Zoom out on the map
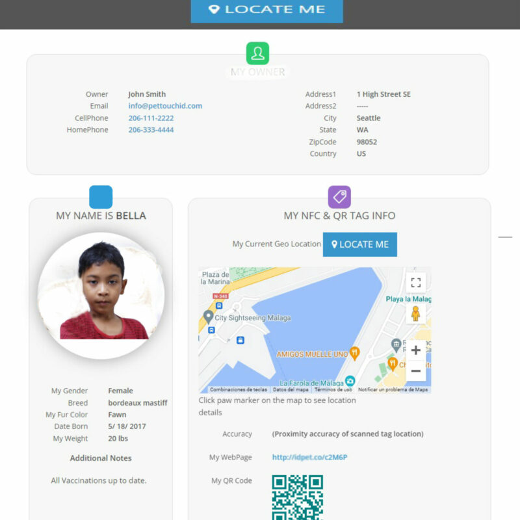Viewport: 520px width, 520px height. point(415,370)
